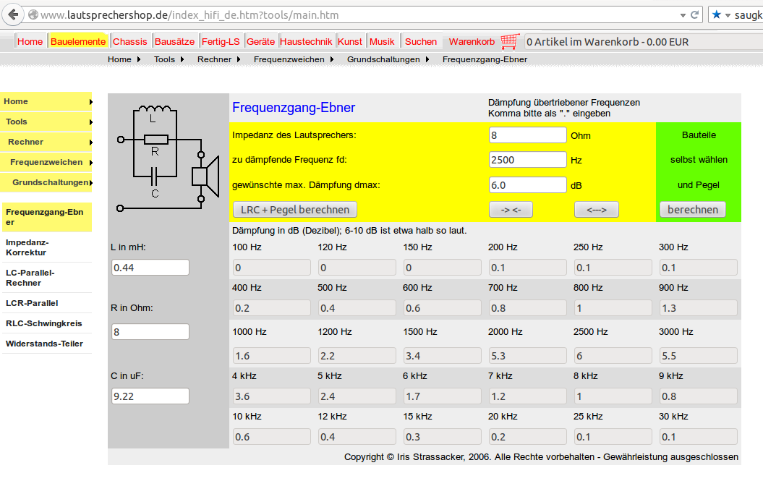The width and height of the screenshot is (763, 481).
Task: Open the Warenkorb link
Action: [x=472, y=42]
